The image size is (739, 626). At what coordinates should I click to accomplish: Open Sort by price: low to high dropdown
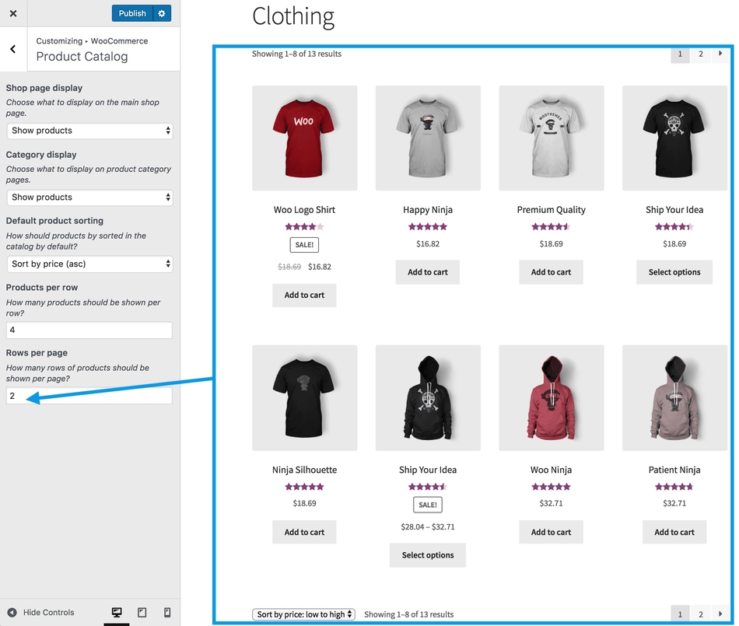304,614
